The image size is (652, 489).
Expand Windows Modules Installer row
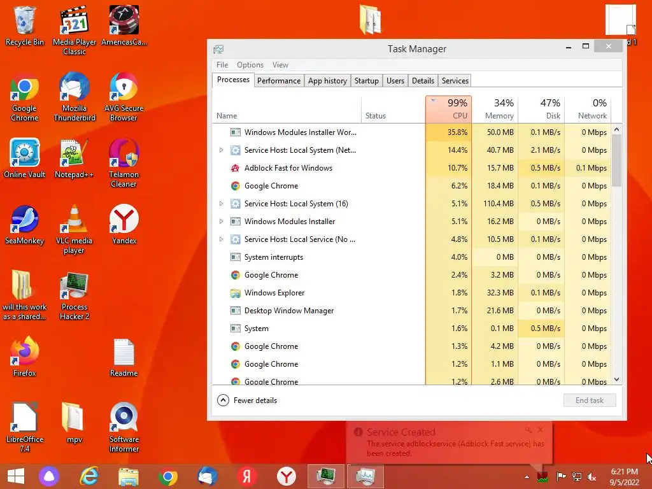(x=221, y=222)
